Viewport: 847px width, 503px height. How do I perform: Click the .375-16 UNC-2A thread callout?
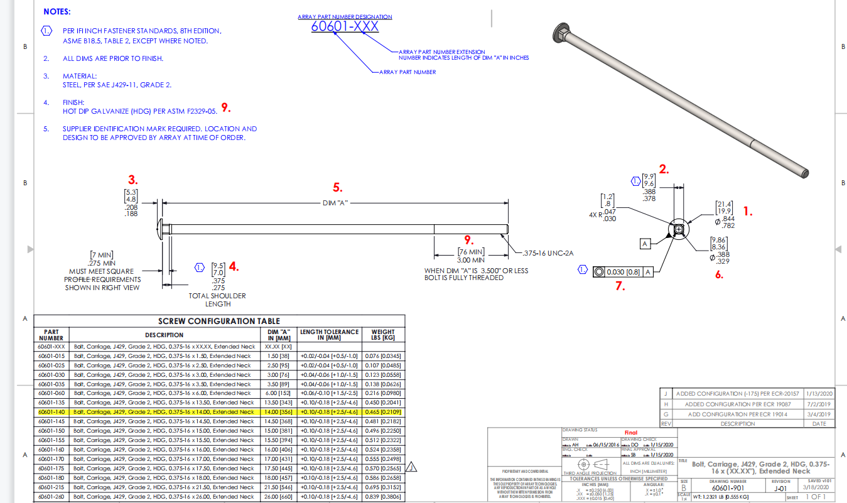[x=548, y=253]
